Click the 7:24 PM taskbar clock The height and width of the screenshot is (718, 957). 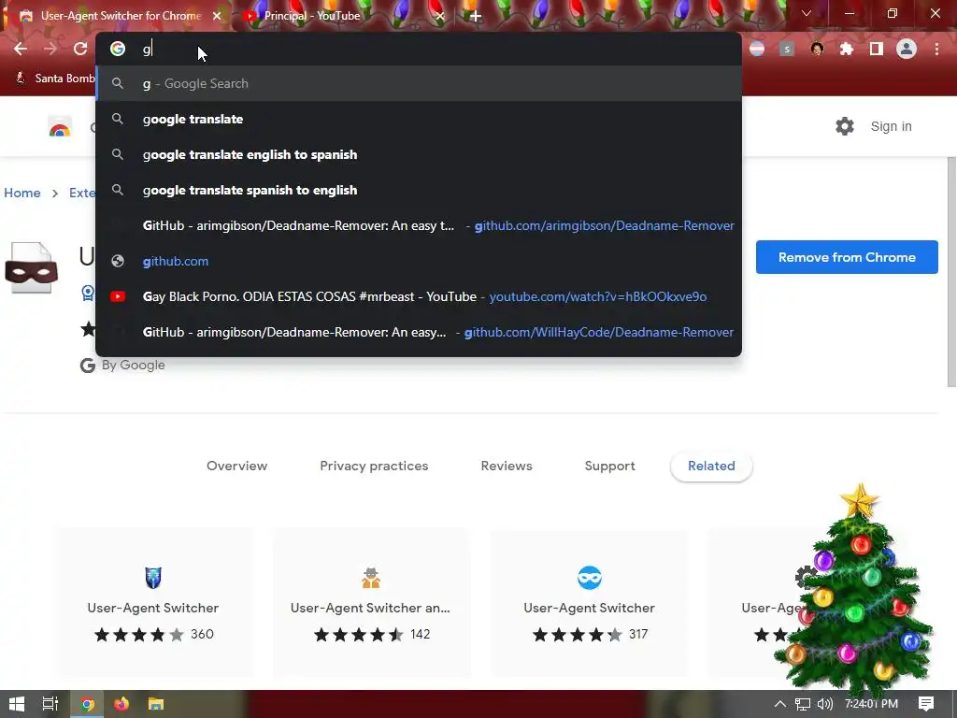(x=872, y=704)
